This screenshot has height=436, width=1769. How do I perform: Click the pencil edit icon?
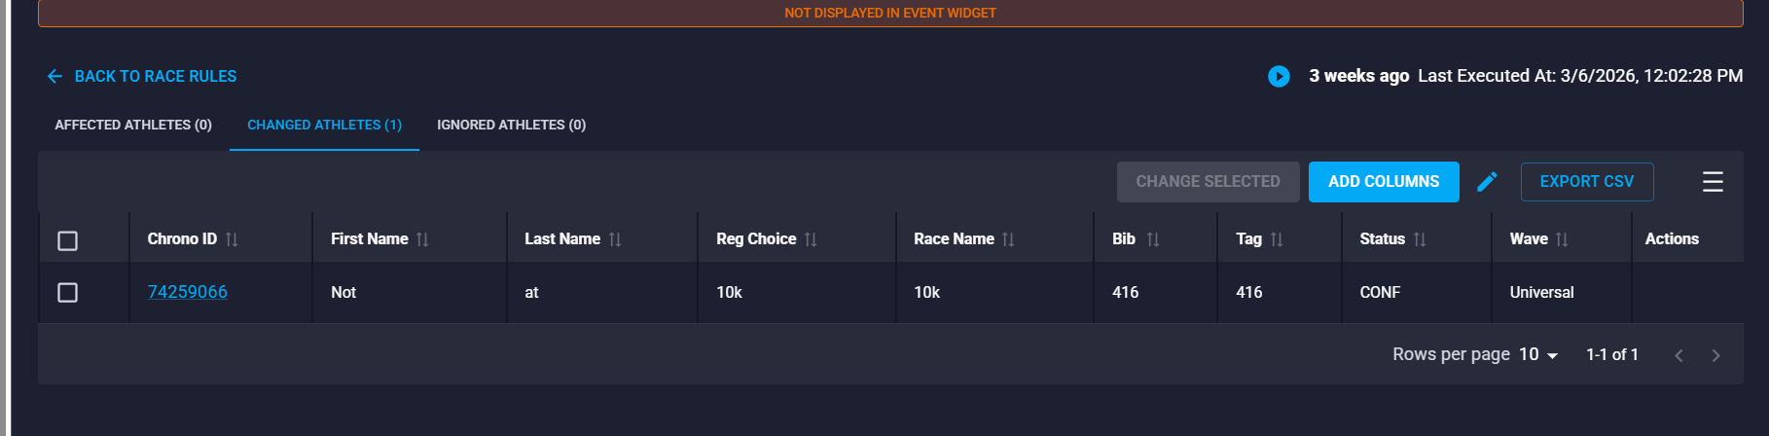pos(1487,182)
